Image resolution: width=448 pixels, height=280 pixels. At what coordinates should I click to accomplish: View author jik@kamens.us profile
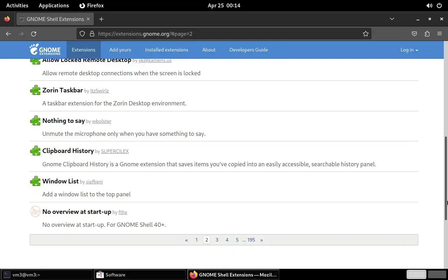pyautogui.click(x=155, y=60)
